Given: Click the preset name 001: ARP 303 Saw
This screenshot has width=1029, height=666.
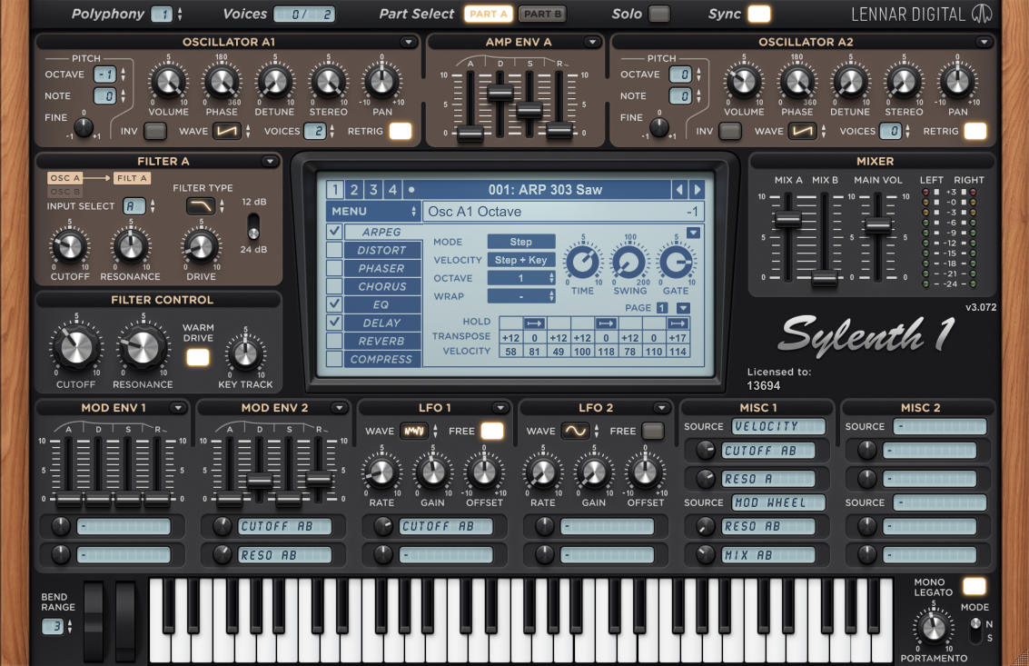Looking at the screenshot, I should click(x=545, y=190).
